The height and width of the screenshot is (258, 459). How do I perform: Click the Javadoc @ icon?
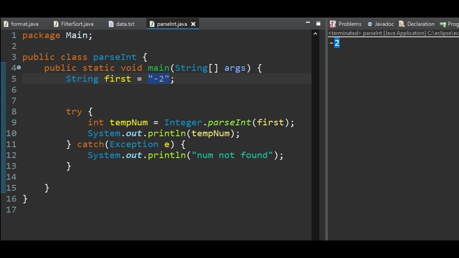point(370,24)
